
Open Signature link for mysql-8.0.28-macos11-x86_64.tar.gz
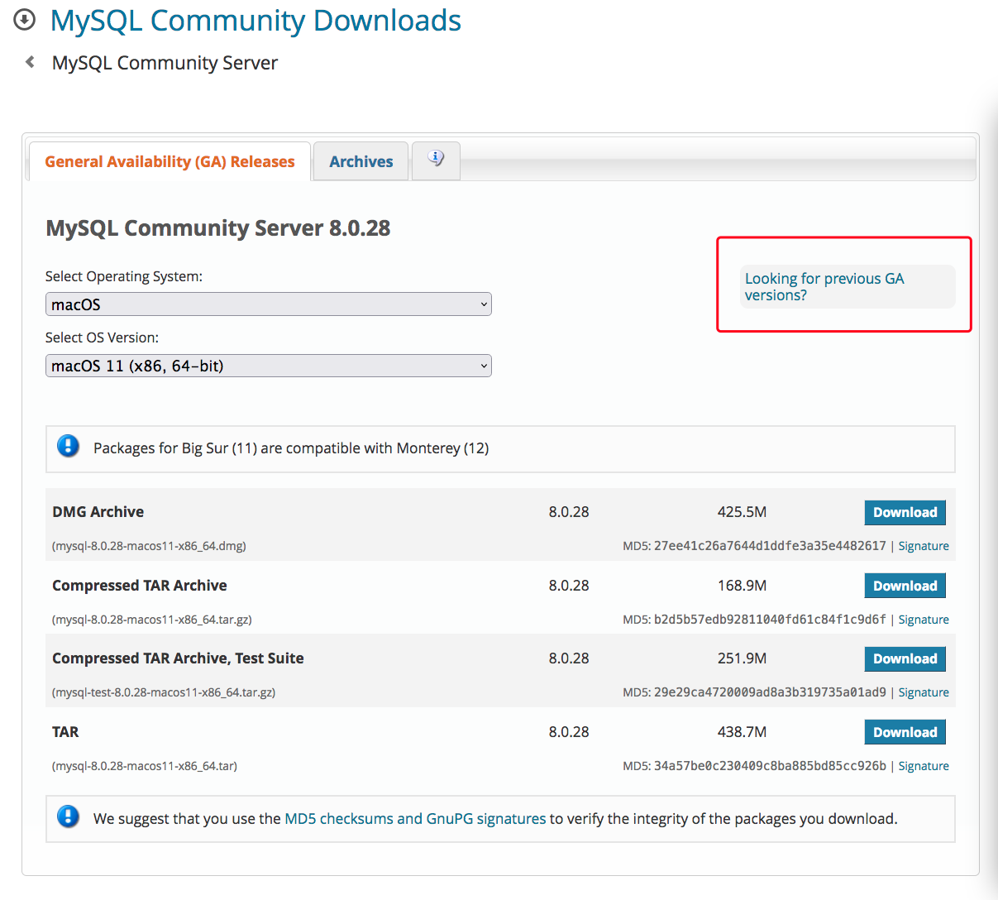[x=924, y=620]
